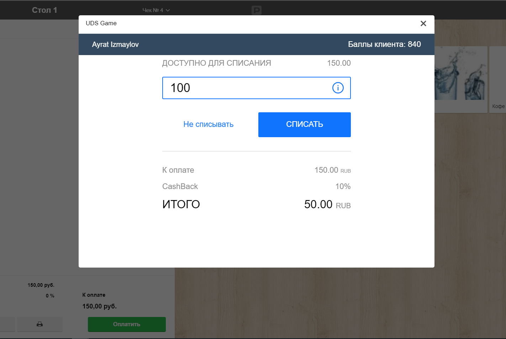Click the Баллы клиента: 840 text
This screenshot has width=506, height=339.
[384, 44]
